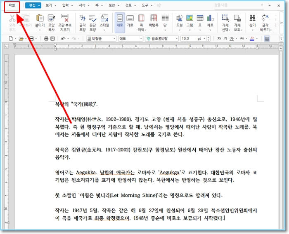This screenshot has height=234, width=289.
Task: Open the font color dropdown arrow
Action: 257,38
